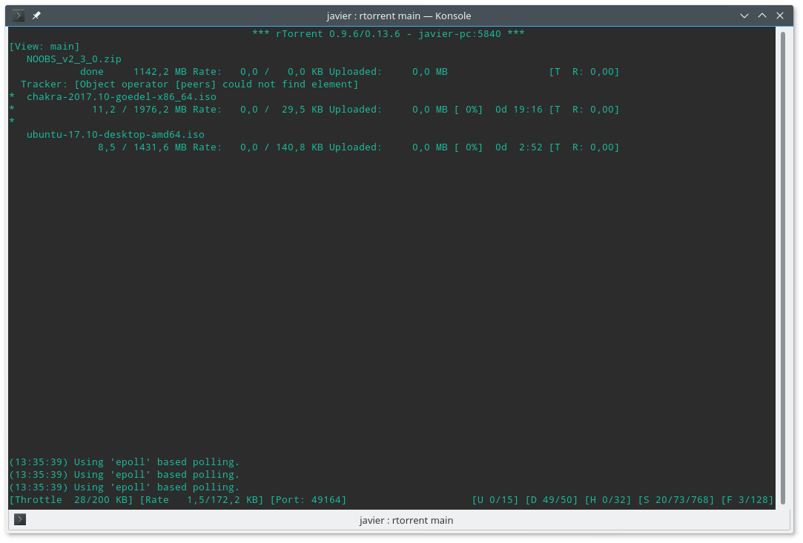This screenshot has width=803, height=543.
Task: Click the rTorrent 0.9.6/0.13.6 header line
Action: 389,34
